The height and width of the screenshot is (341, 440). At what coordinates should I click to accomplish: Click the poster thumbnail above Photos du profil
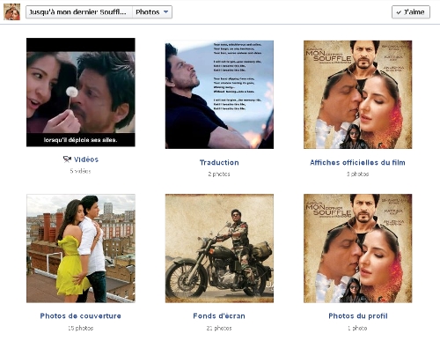(x=358, y=248)
